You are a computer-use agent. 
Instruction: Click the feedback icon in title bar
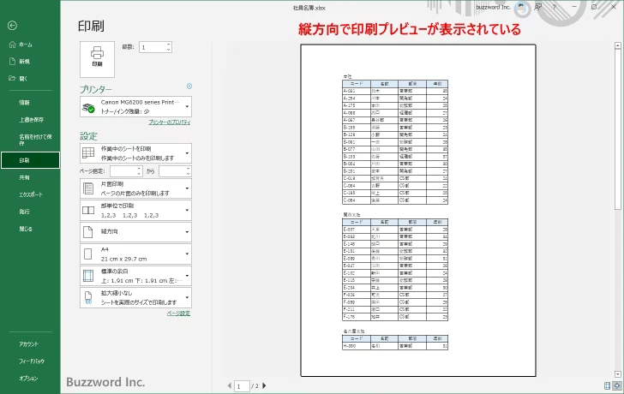coord(538,7)
